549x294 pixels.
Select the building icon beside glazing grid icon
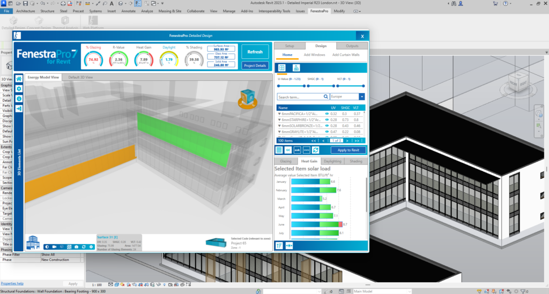click(296, 68)
